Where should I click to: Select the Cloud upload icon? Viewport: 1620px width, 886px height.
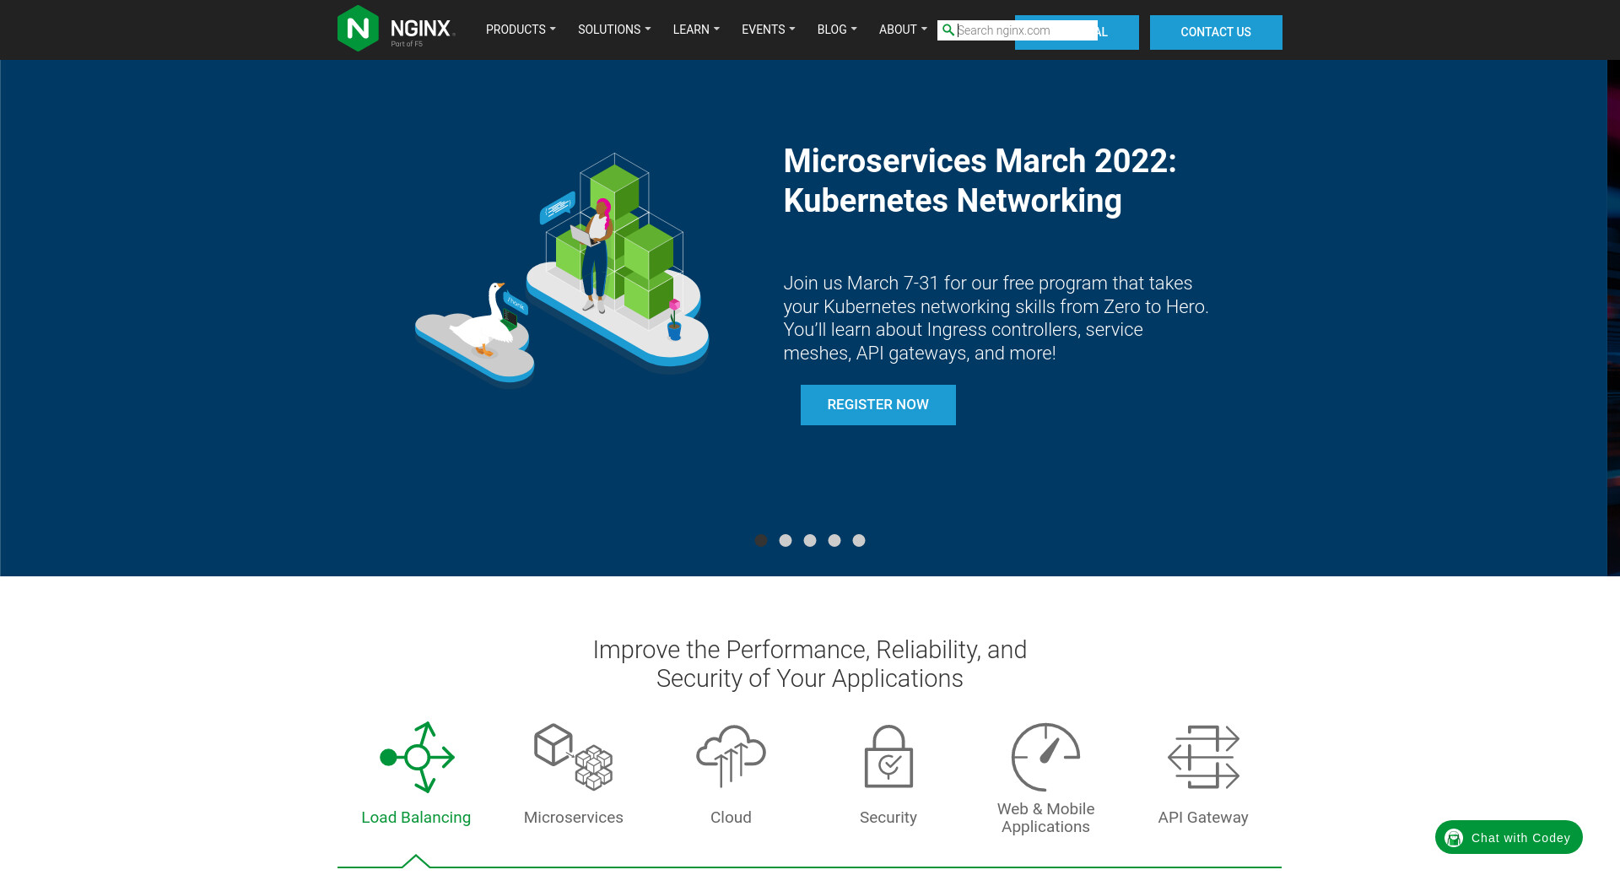(x=731, y=757)
